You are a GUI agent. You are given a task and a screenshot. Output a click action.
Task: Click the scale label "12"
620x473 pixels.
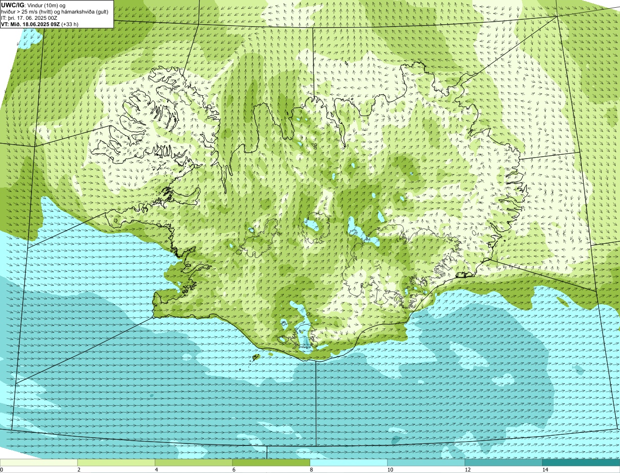pyautogui.click(x=467, y=470)
